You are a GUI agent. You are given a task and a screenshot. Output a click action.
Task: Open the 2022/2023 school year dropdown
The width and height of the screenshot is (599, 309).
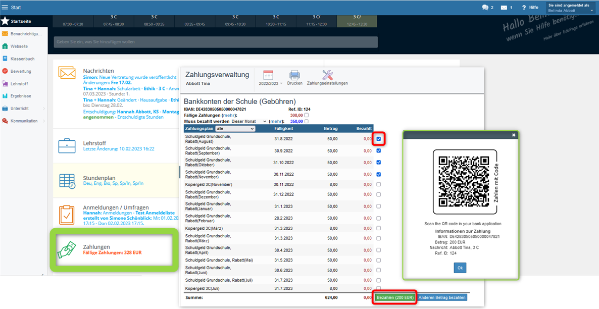[x=270, y=83]
